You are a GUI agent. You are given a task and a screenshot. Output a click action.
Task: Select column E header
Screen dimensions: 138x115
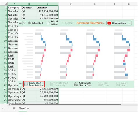click(95, 4)
